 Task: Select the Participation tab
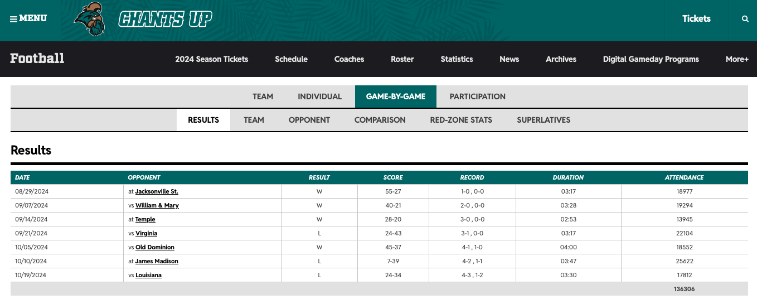pyautogui.click(x=477, y=96)
